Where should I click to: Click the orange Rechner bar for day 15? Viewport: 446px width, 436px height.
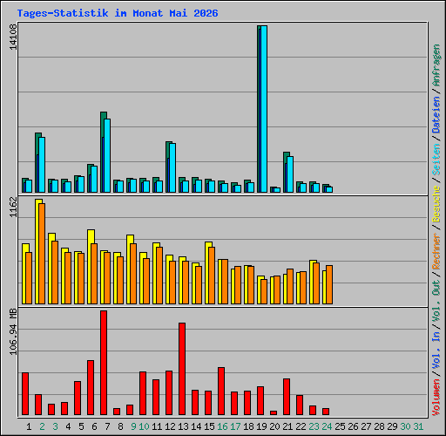pos(212,276)
